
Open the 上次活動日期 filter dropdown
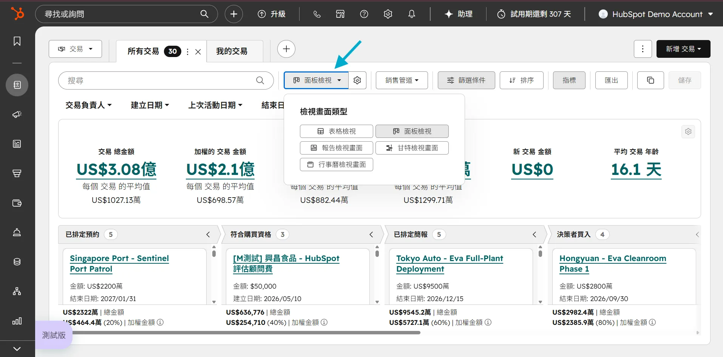pos(215,105)
